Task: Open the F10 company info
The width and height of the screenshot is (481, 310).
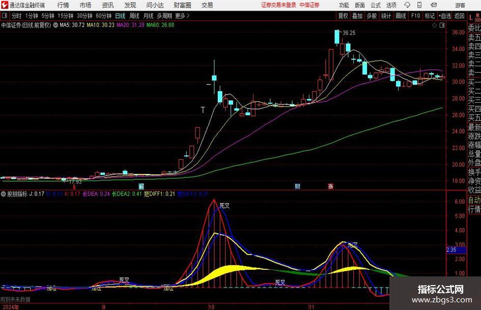Action: point(415,16)
